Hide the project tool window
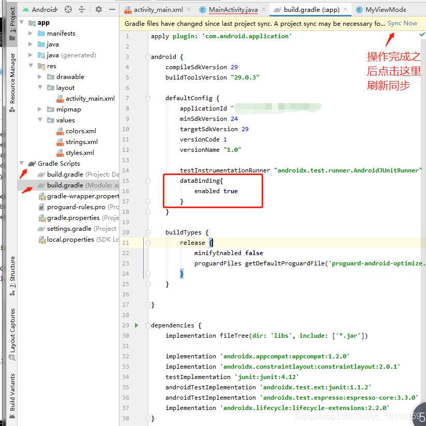The image size is (426, 426). tap(112, 9)
